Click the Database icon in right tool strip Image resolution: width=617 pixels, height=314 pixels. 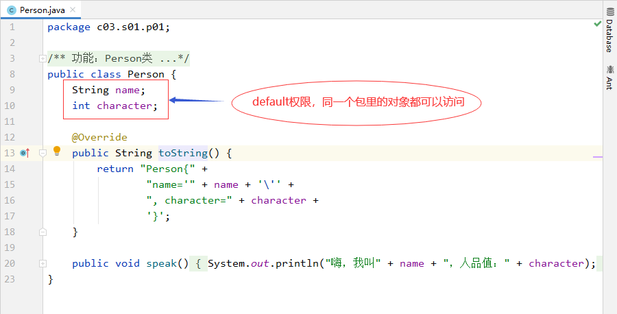coord(609,12)
